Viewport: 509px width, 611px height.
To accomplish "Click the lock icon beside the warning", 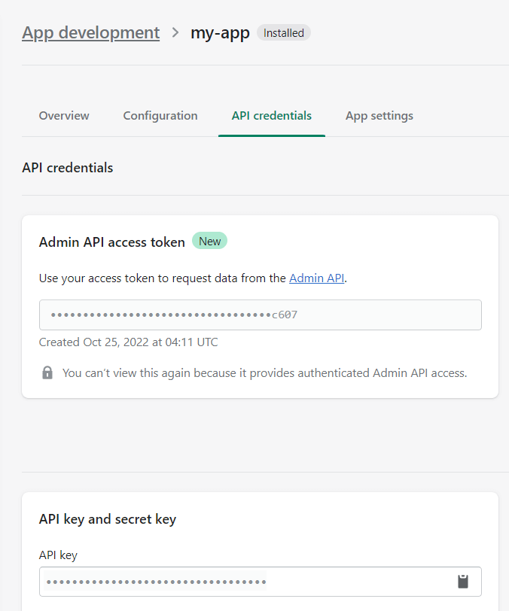I will (47, 372).
